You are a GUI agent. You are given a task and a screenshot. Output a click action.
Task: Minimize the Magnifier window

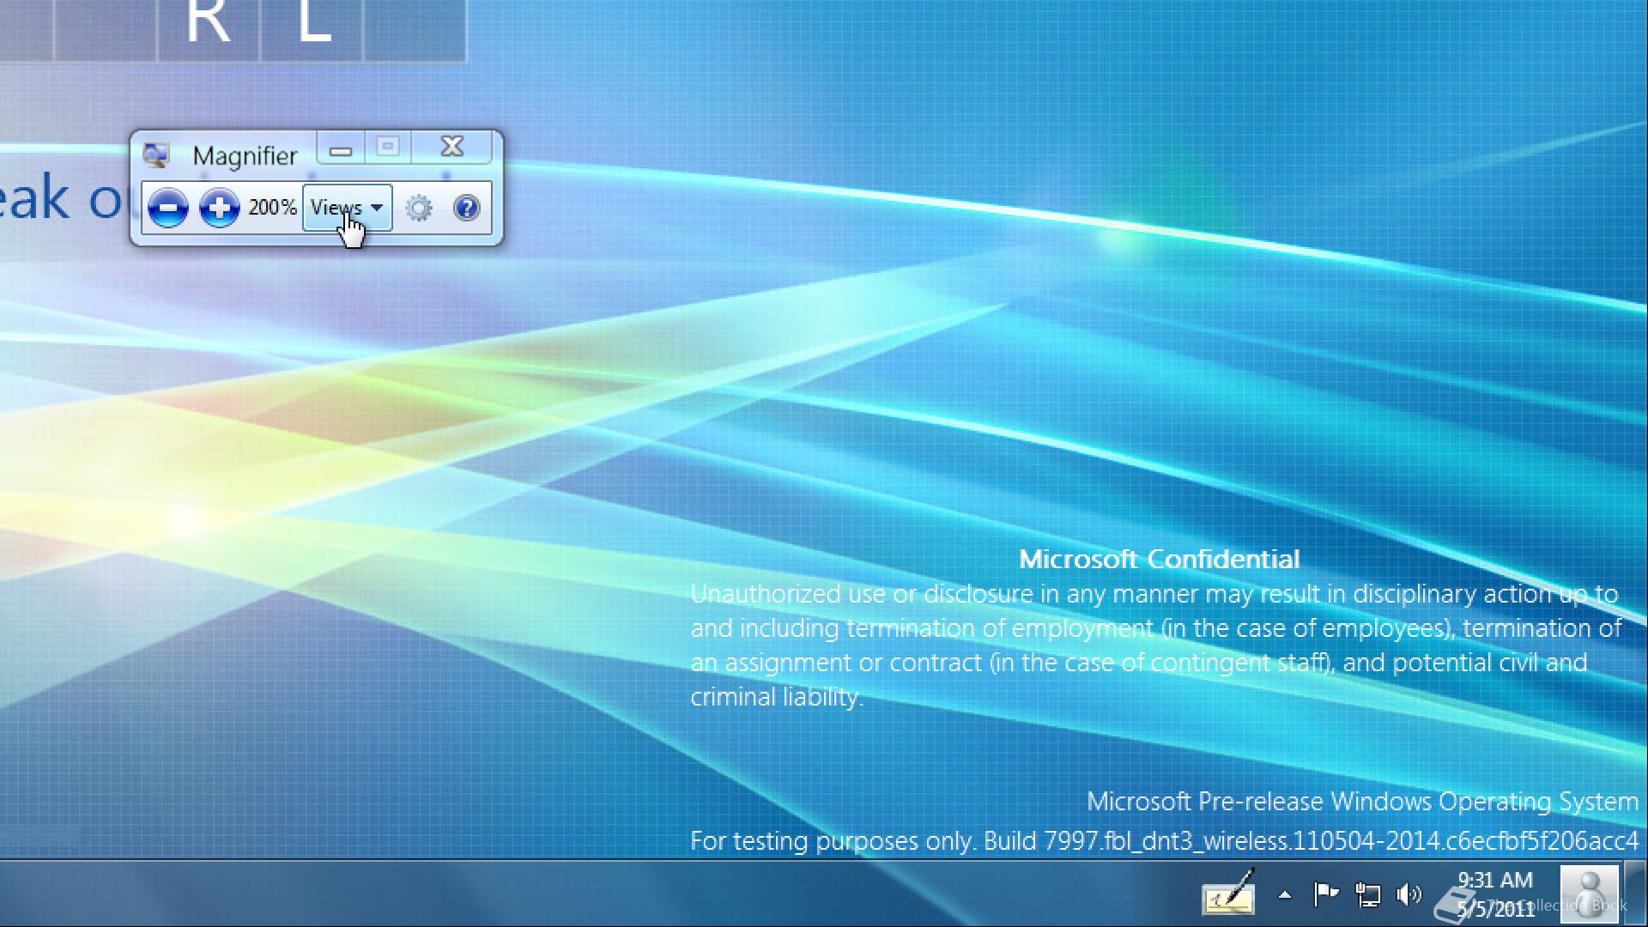pyautogui.click(x=341, y=148)
